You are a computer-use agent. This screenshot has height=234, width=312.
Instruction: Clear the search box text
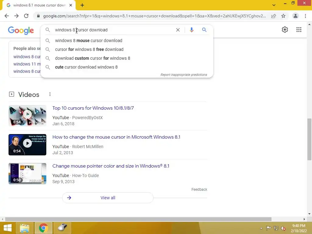(178, 30)
